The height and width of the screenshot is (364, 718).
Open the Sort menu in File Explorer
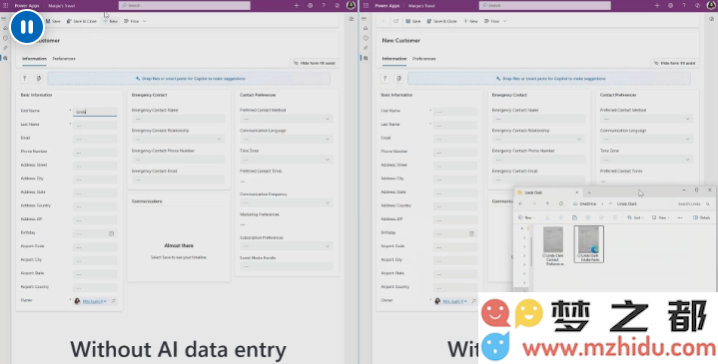pos(635,217)
